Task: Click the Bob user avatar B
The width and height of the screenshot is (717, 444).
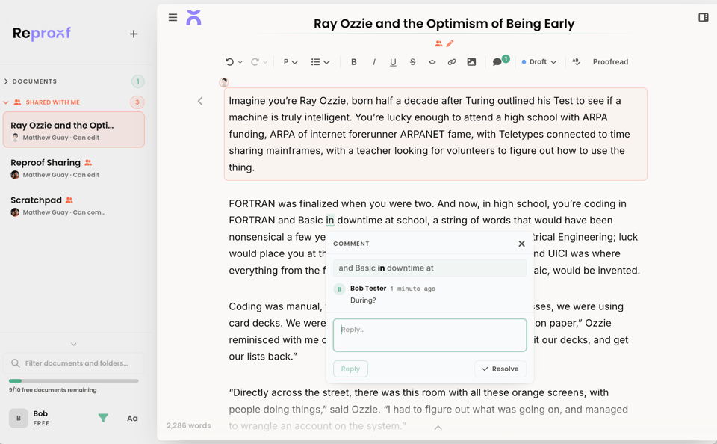Action: click(x=19, y=418)
